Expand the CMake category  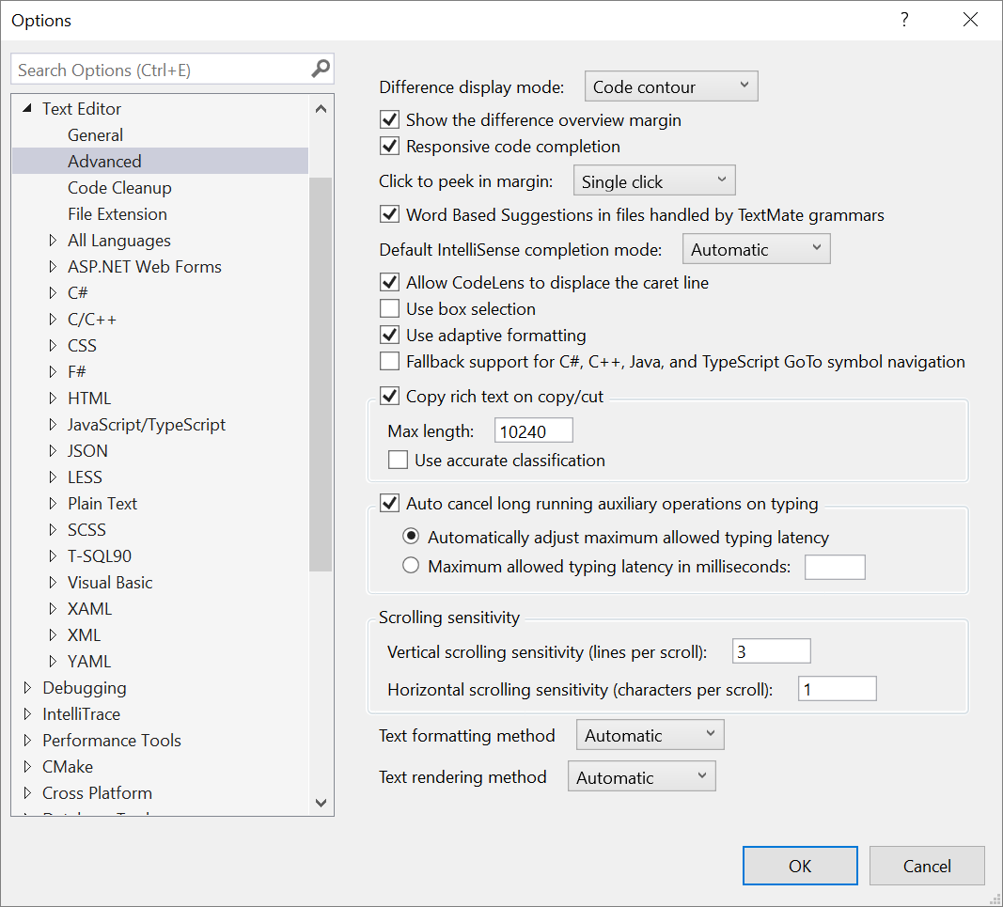pos(27,766)
